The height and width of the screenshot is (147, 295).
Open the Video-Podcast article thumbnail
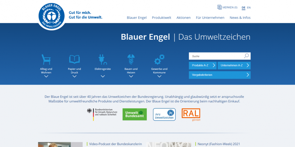point(60,144)
